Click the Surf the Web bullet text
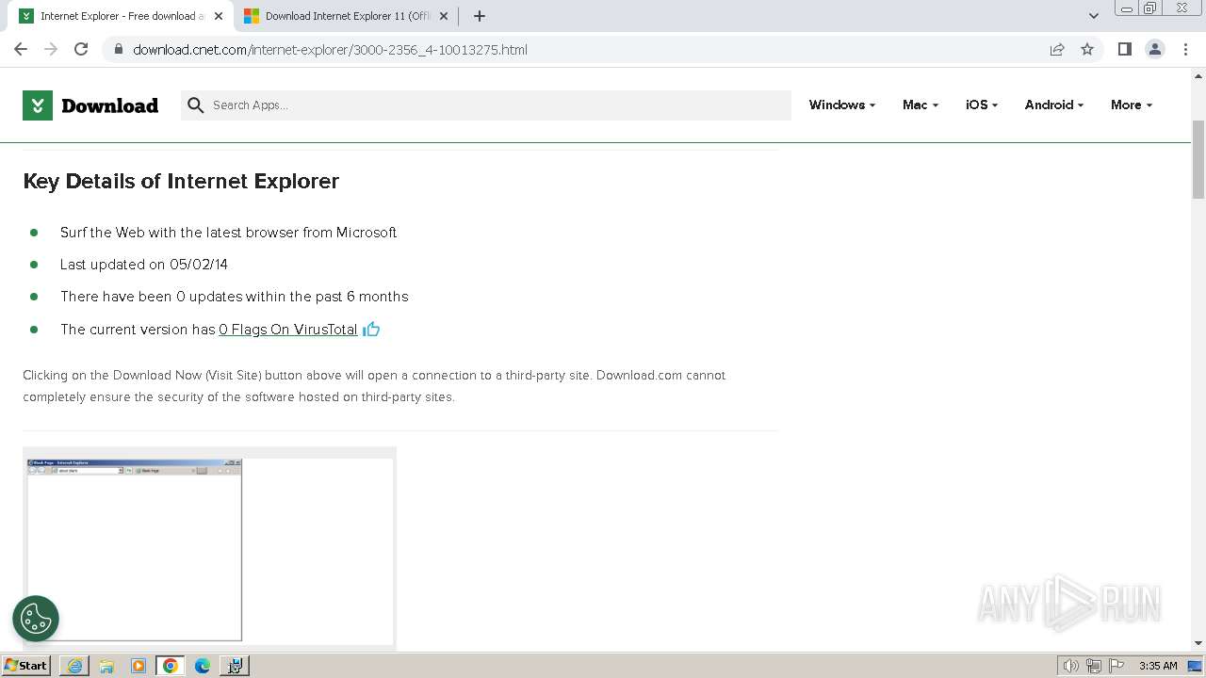Viewport: 1206px width, 678px height. tap(229, 233)
